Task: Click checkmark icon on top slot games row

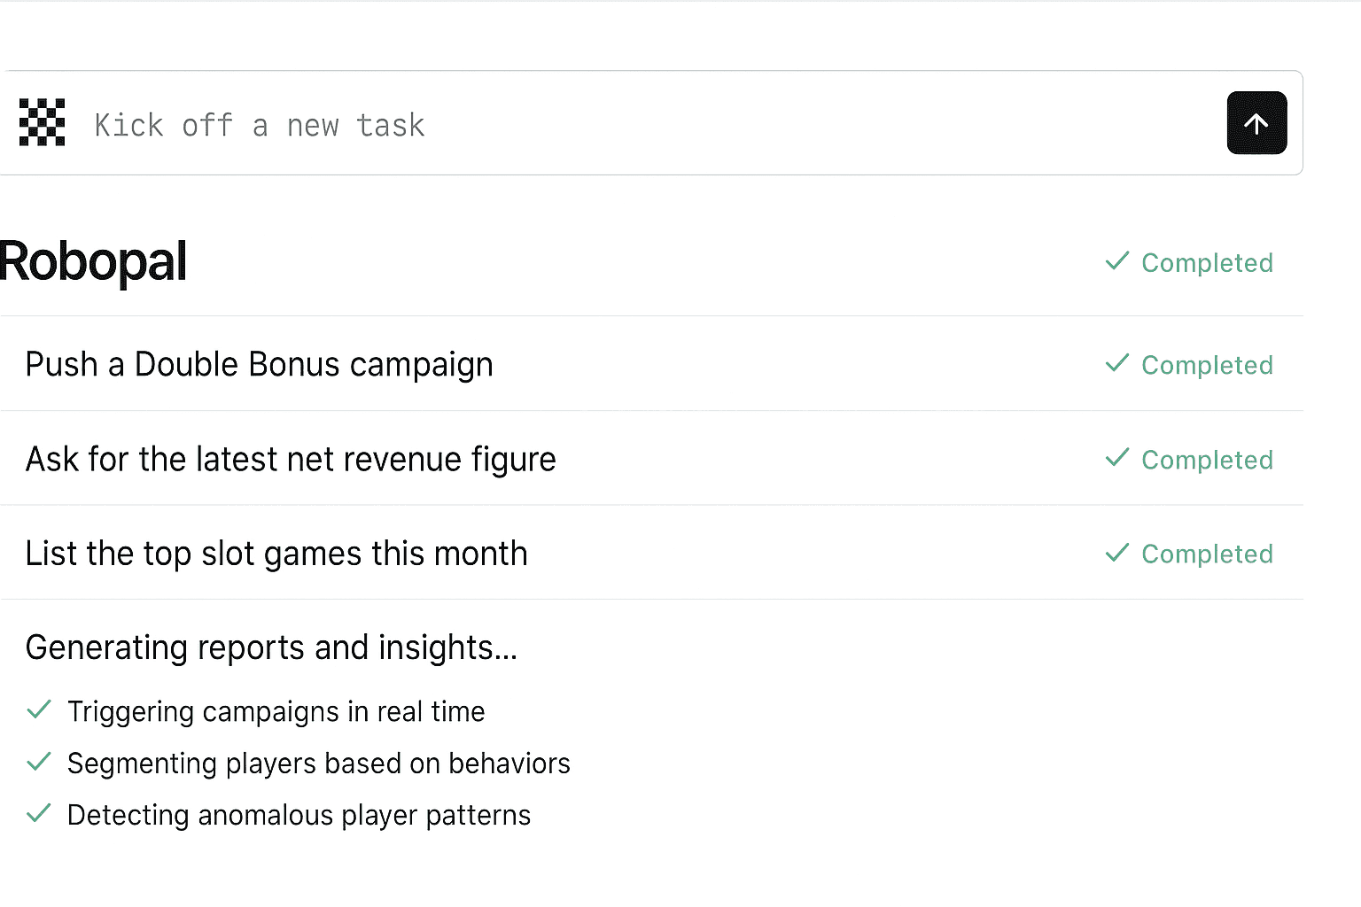Action: pos(1117,553)
